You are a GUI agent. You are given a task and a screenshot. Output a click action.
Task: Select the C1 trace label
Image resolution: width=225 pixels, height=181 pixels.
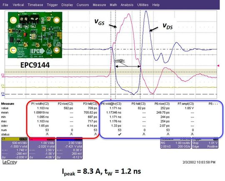tap(2, 86)
